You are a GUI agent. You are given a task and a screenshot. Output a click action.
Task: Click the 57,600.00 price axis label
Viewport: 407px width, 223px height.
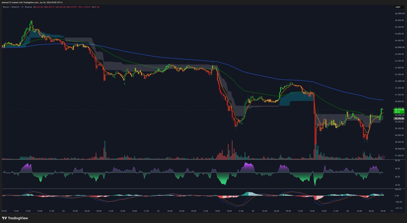pos(400,155)
